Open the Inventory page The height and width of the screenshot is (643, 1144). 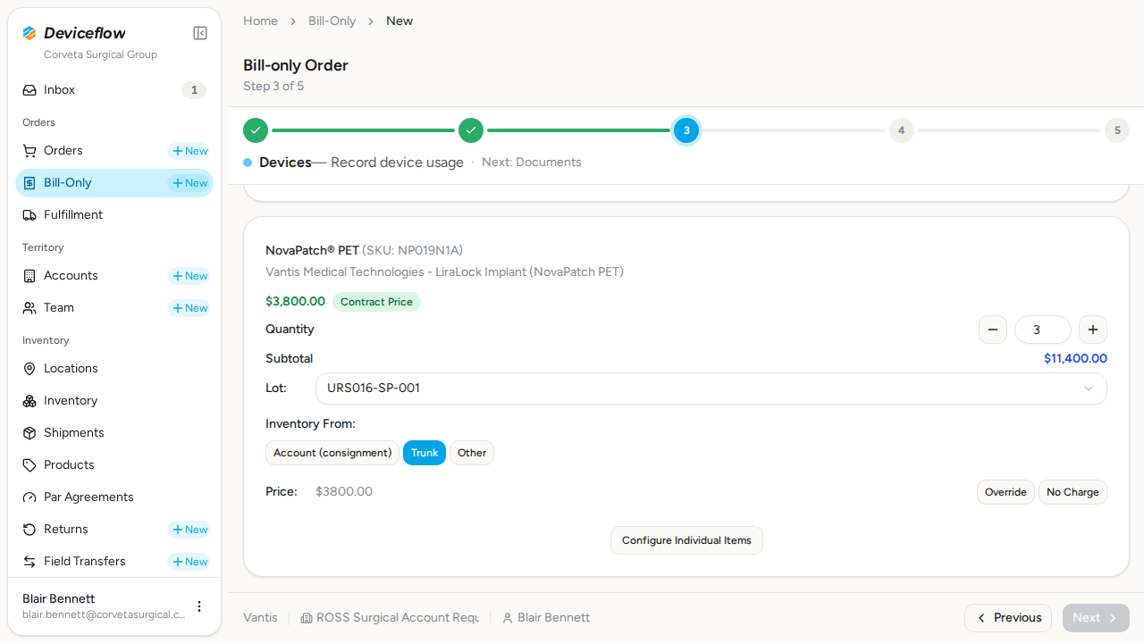(114, 401)
